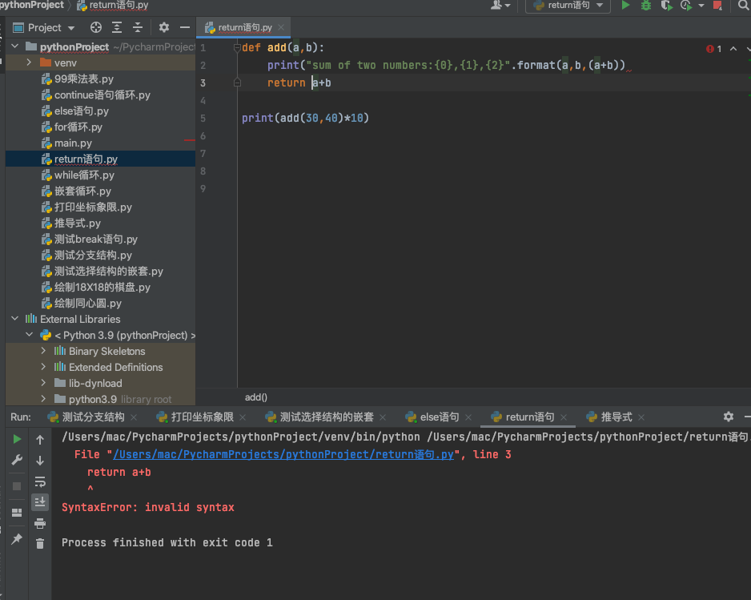Click the Down the Stack Trace arrow

[40, 461]
